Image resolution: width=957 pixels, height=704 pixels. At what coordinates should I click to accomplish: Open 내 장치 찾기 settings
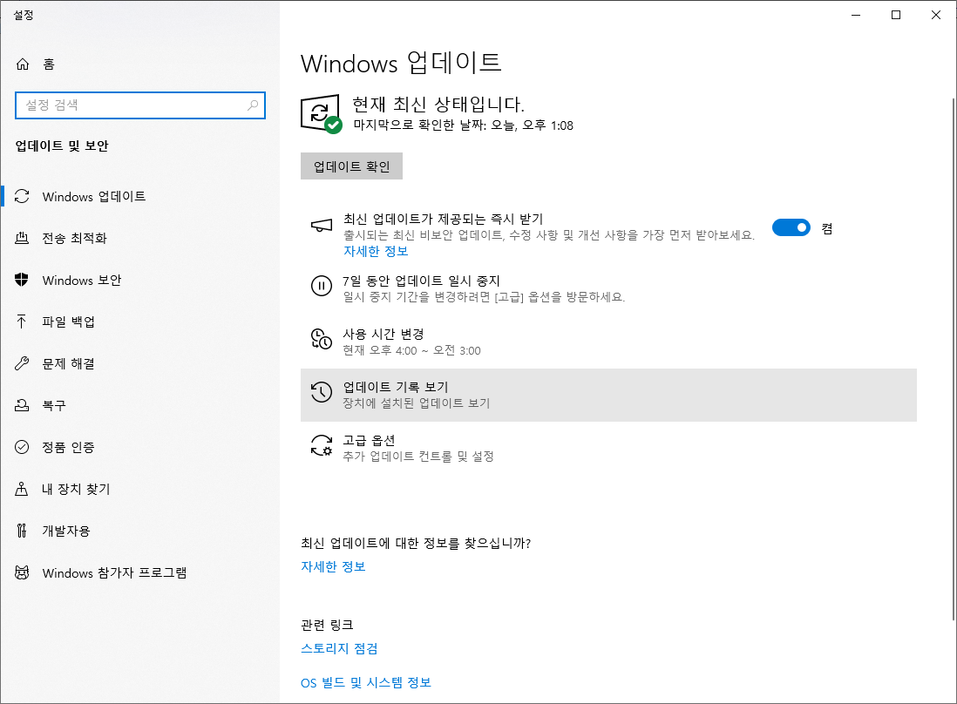point(139,489)
